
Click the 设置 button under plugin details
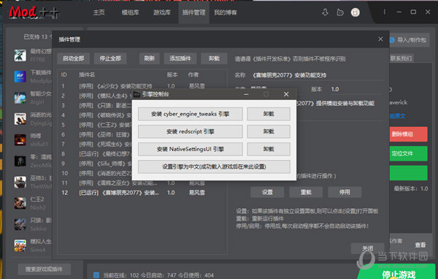pyautogui.click(x=267, y=192)
